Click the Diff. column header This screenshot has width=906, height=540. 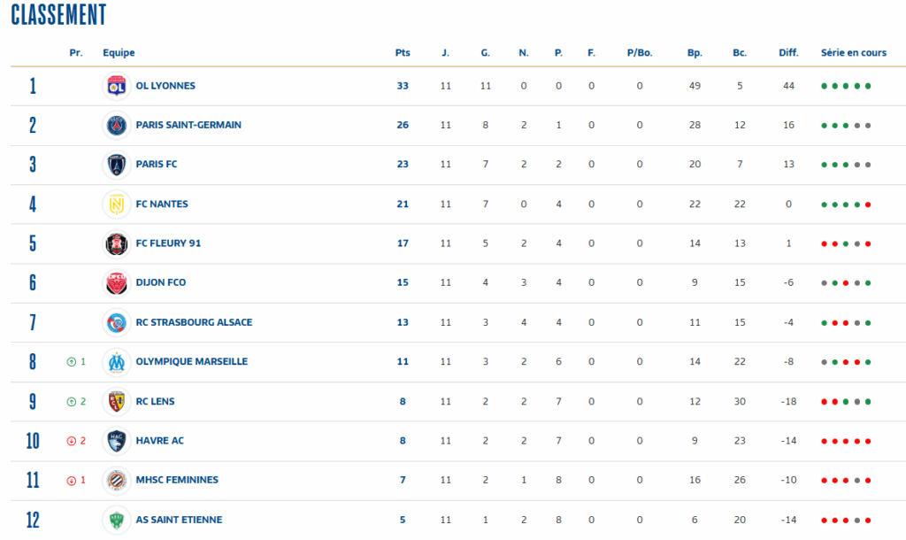[788, 53]
